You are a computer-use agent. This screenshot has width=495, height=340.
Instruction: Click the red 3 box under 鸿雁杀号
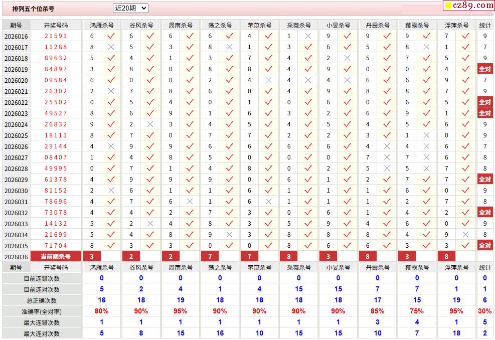[92, 256]
